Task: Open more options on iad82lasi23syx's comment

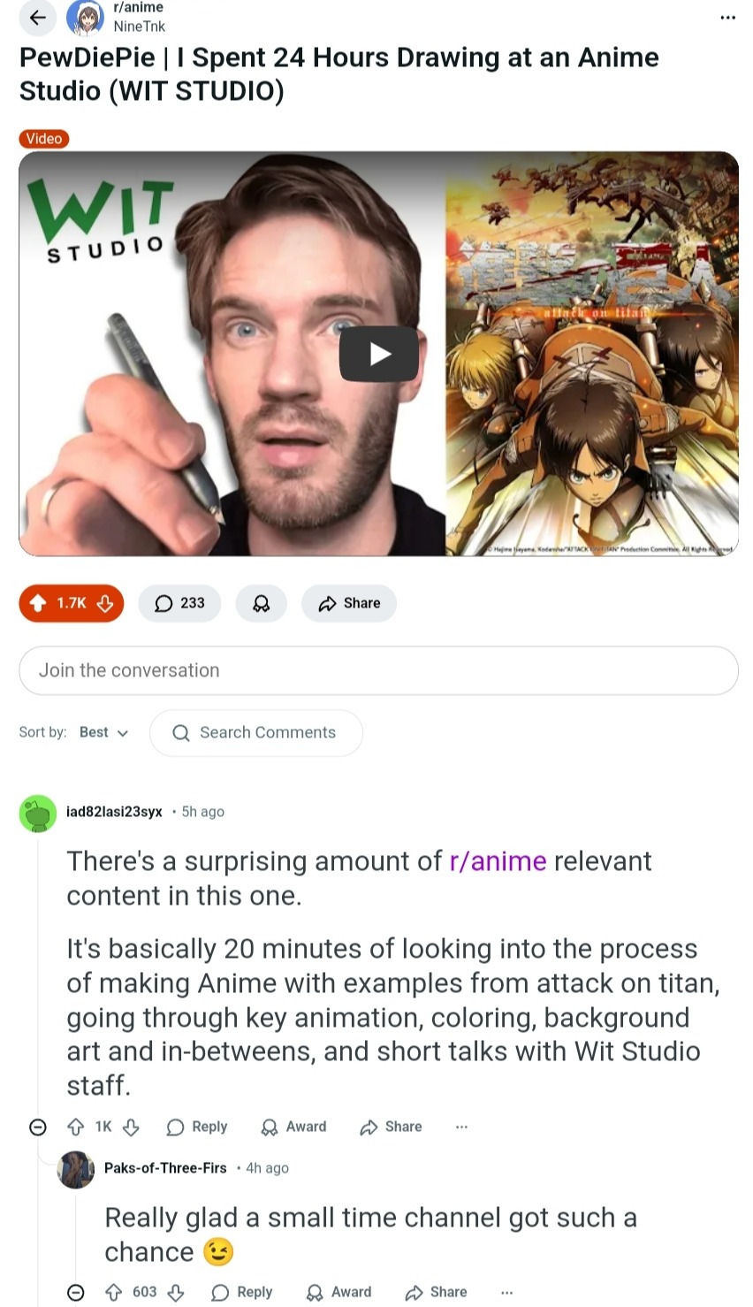Action: pyautogui.click(x=461, y=1127)
